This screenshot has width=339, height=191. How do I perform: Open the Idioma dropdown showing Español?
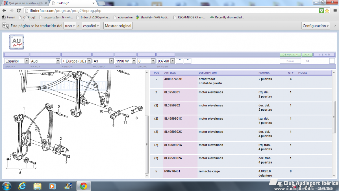pyautogui.click(x=17, y=61)
